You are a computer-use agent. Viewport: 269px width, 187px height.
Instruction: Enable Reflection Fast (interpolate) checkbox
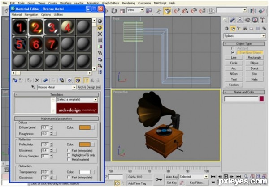click(69, 150)
